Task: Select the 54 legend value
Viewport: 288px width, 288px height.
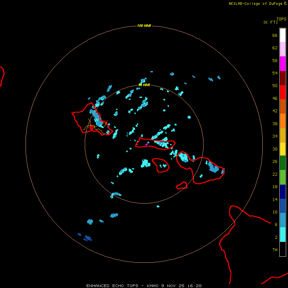Action: [x=275, y=73]
